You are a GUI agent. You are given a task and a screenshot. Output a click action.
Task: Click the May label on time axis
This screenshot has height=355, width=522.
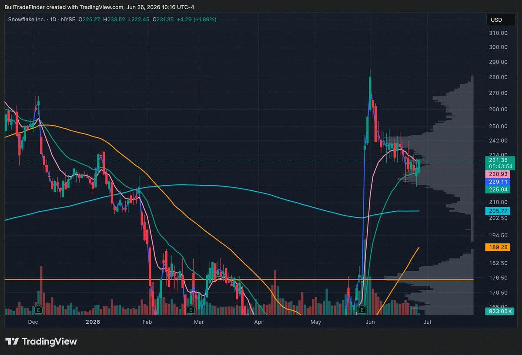click(x=316, y=322)
